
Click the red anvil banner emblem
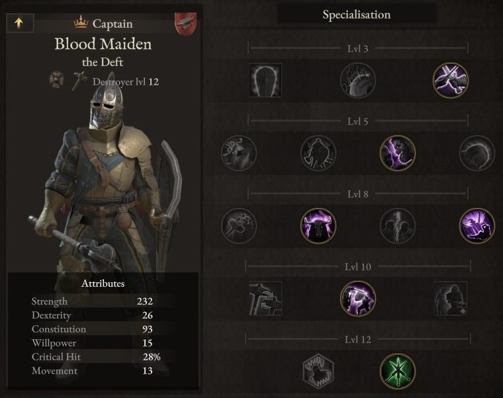pos(186,24)
